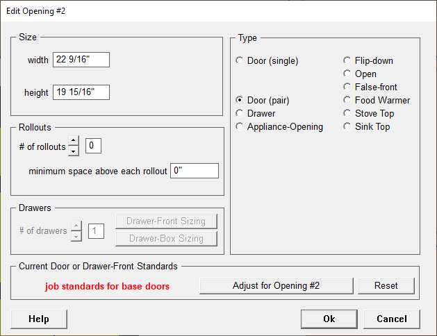Click the minimum space above rollout field
Viewport: 437px width, 336px height.
click(x=194, y=171)
